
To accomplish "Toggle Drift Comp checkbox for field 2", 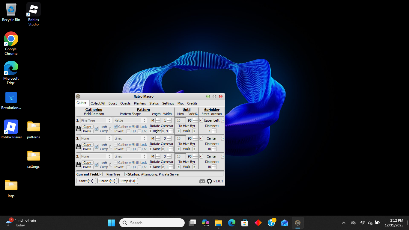I will [x=97, y=146].
